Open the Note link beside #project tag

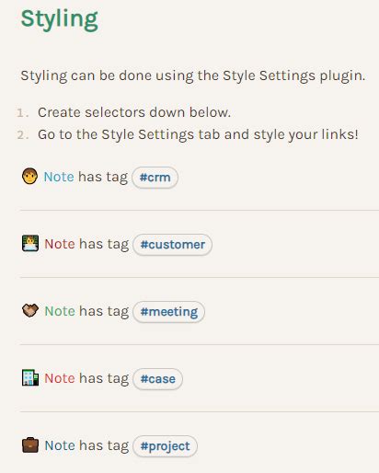pos(60,445)
